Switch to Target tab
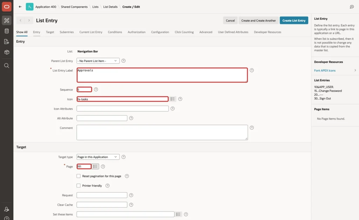 pos(50,32)
